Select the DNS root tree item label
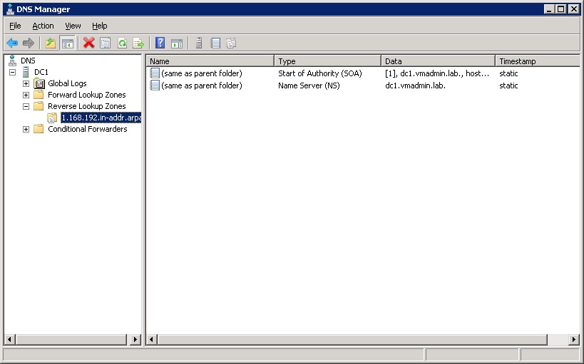The height and width of the screenshot is (364, 584). click(x=28, y=61)
